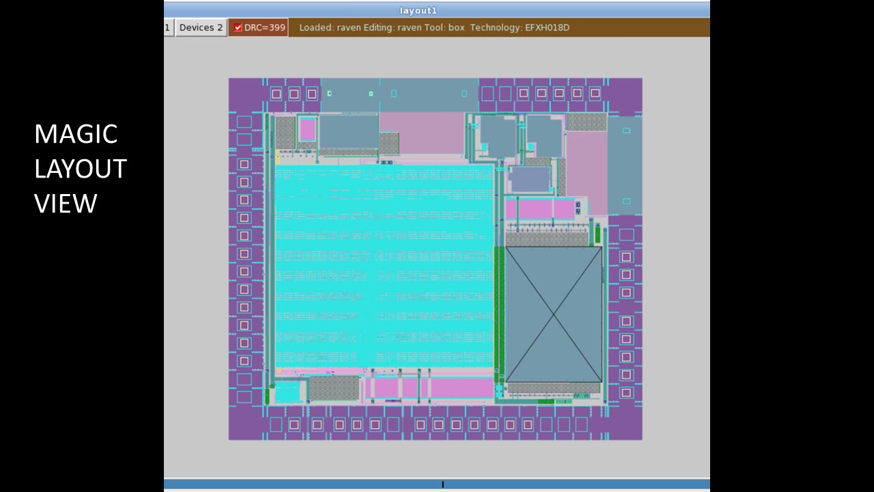The image size is (874, 492).
Task: Toggle the DRC=399 checkbox
Action: click(x=238, y=27)
